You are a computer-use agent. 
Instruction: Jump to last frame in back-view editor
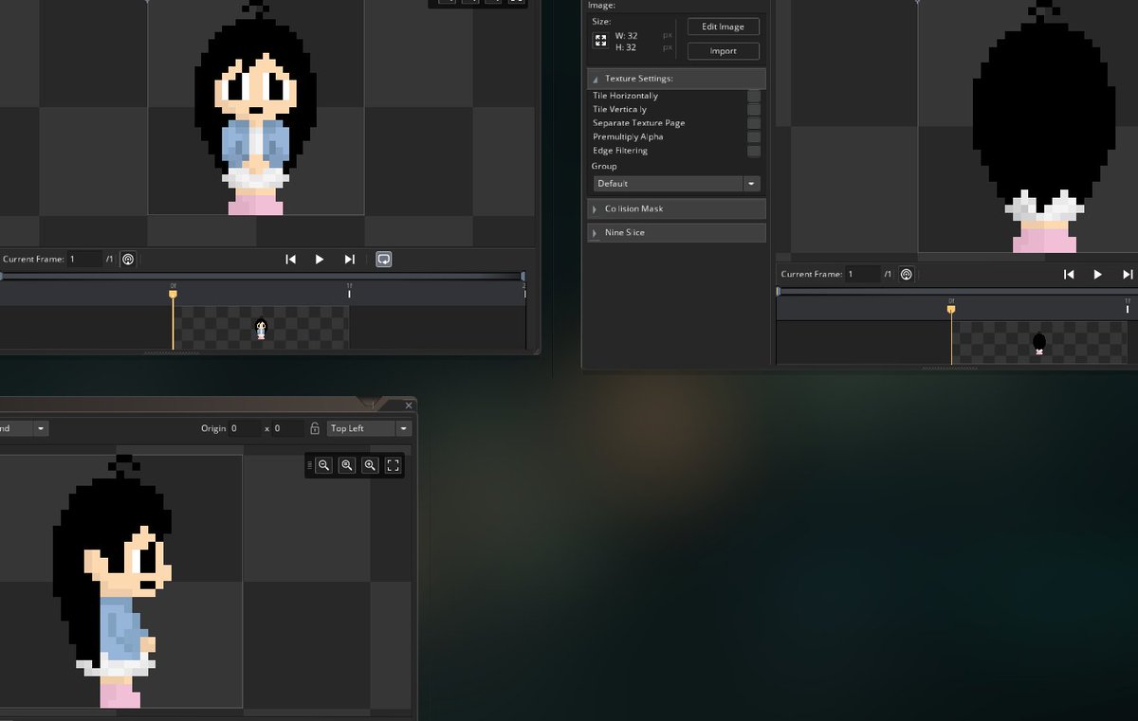(x=1128, y=274)
